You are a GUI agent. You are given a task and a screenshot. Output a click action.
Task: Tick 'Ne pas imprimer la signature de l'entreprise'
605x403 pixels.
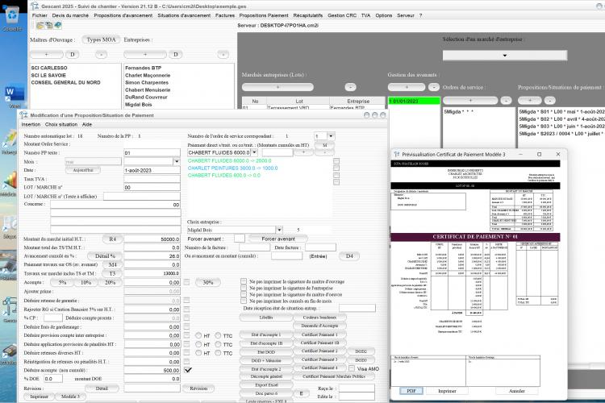click(244, 288)
